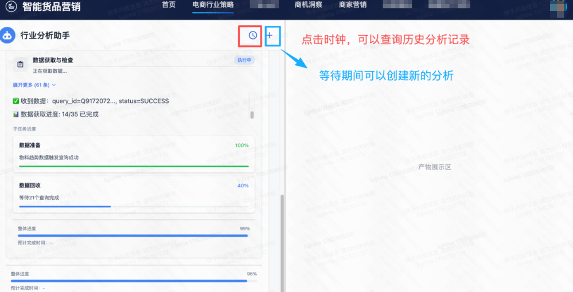Expand 展开更多 (61 条) log entries
This screenshot has width=573, height=292.
(x=34, y=85)
